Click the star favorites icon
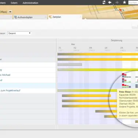Viewport: 138px width, 138px height. (124, 2)
